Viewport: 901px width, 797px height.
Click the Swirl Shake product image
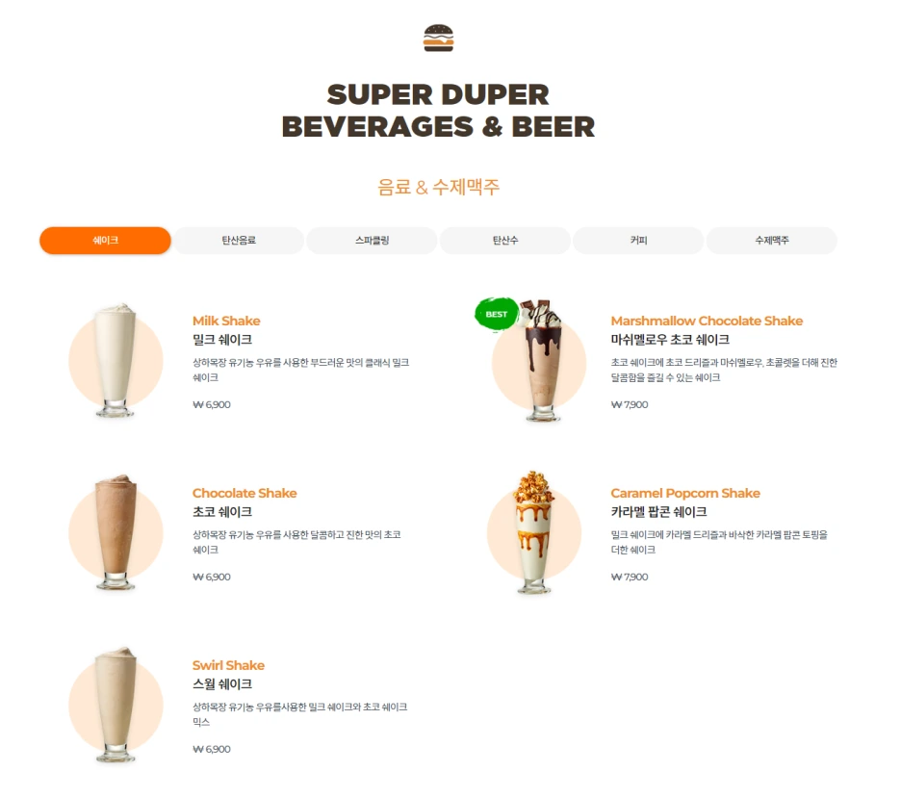pyautogui.click(x=116, y=705)
